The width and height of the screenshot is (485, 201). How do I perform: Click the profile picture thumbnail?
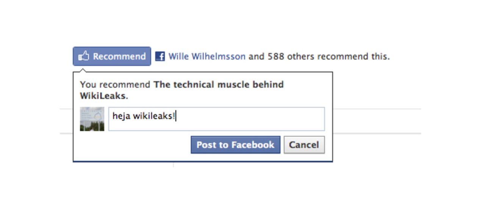point(92,119)
